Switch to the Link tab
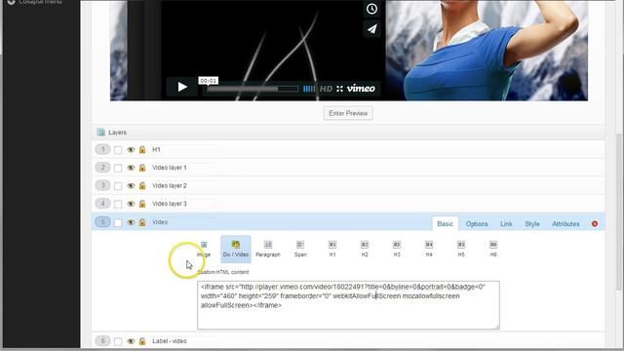 tap(506, 223)
